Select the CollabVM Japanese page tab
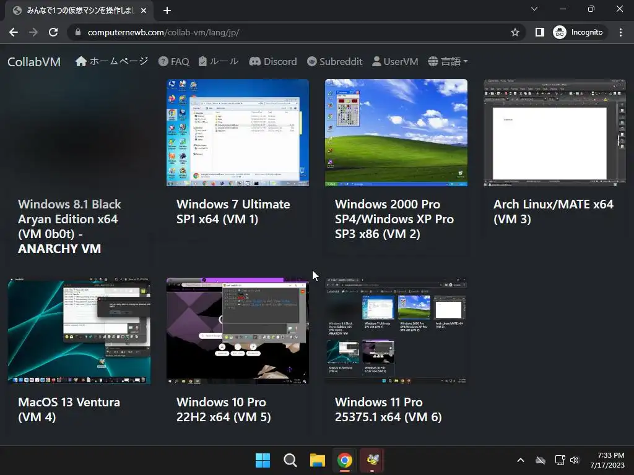 click(79, 11)
